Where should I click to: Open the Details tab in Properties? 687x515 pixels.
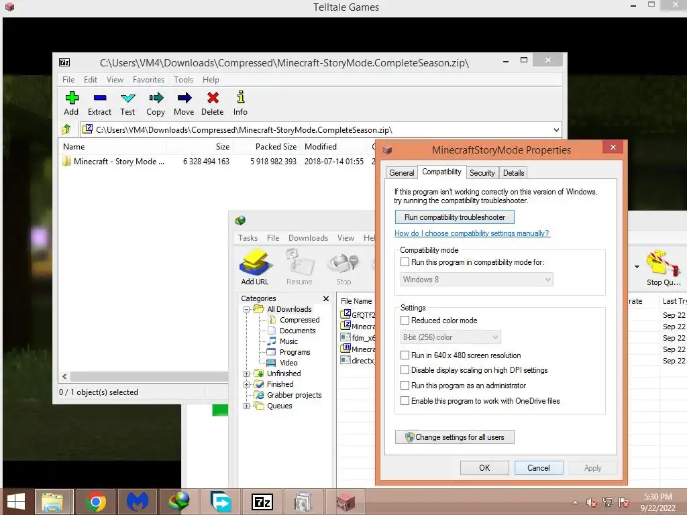(513, 173)
